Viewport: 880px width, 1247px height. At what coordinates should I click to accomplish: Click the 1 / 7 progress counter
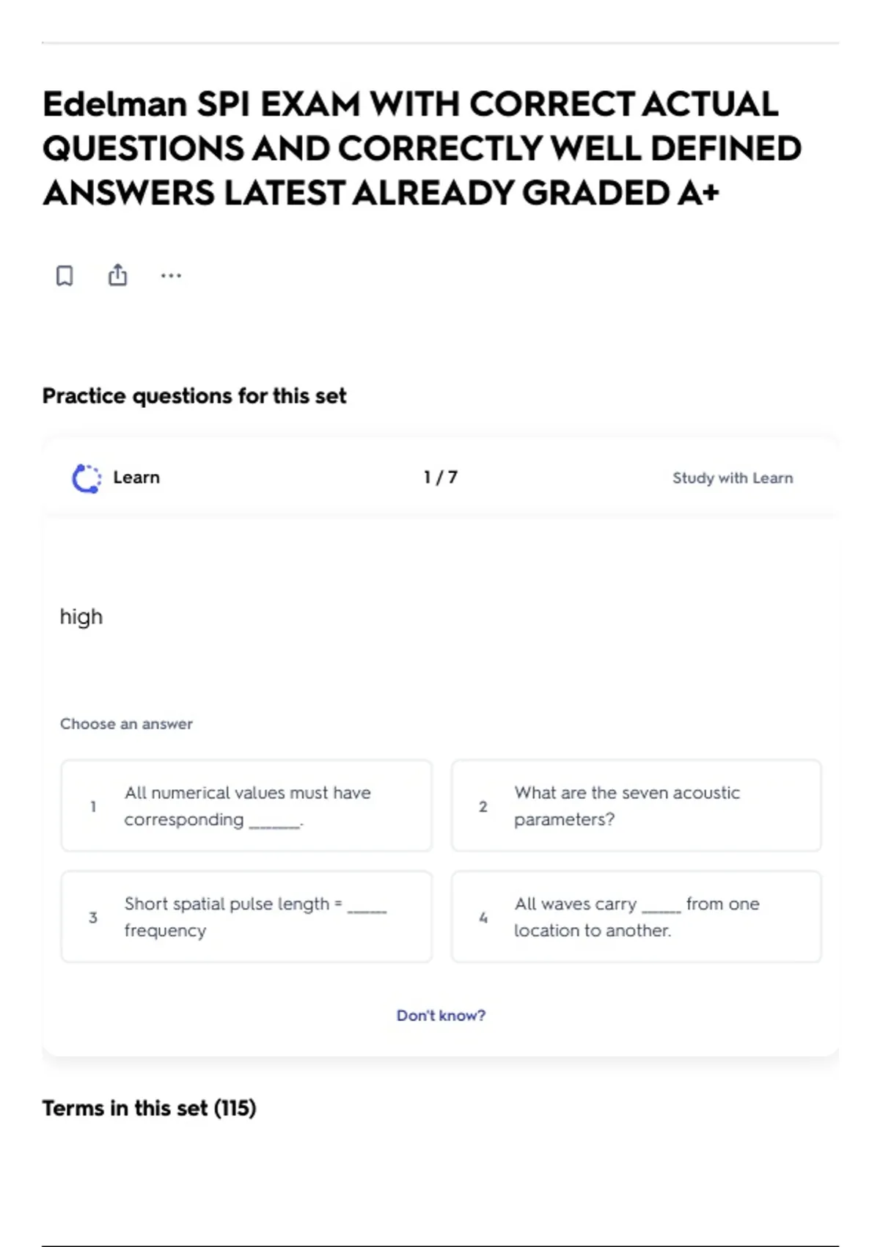click(441, 478)
